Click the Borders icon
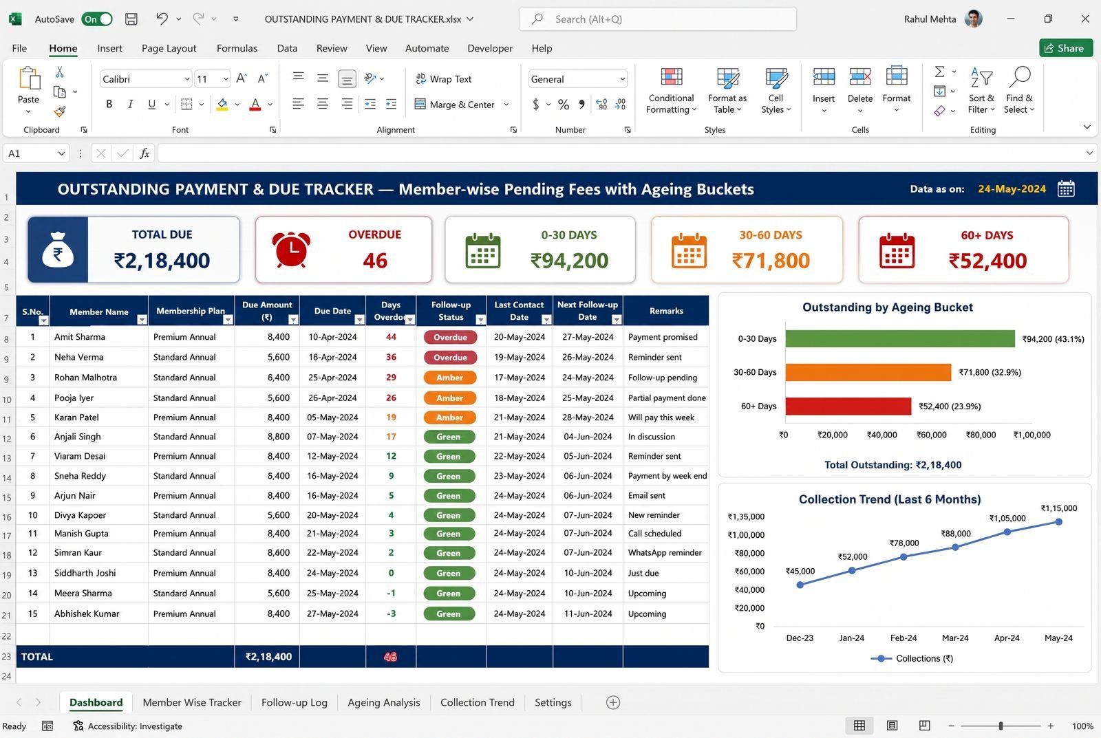Screen dimensions: 1101x738 (186, 104)
